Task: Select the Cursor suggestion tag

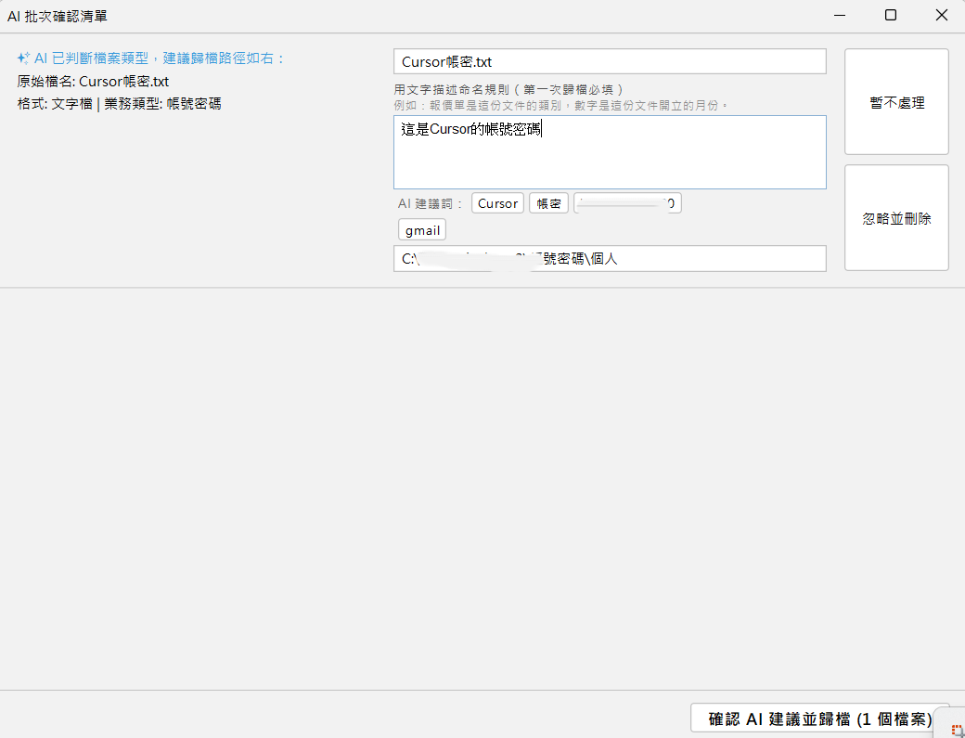Action: tap(497, 203)
